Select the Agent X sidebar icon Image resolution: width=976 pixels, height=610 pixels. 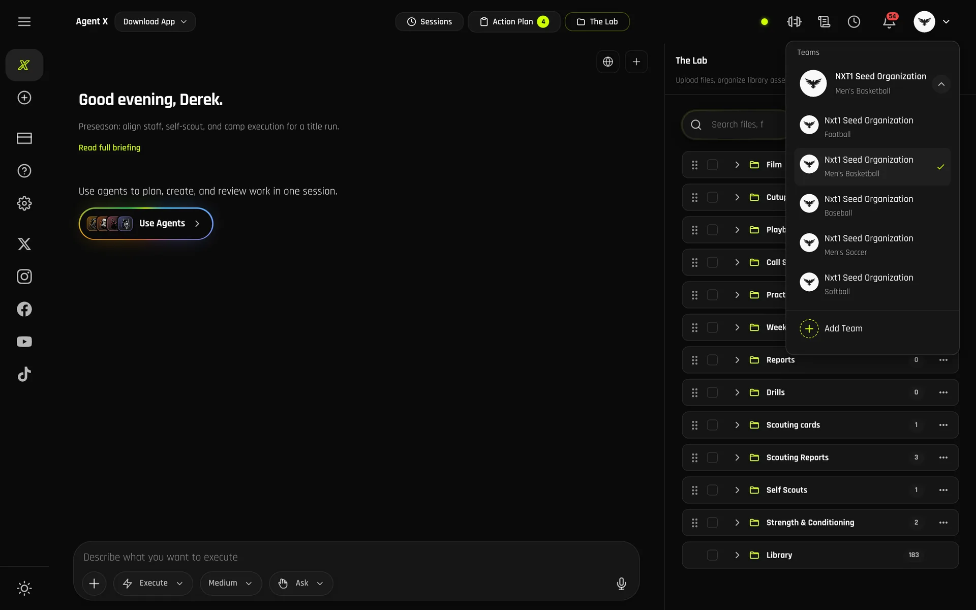coord(24,65)
